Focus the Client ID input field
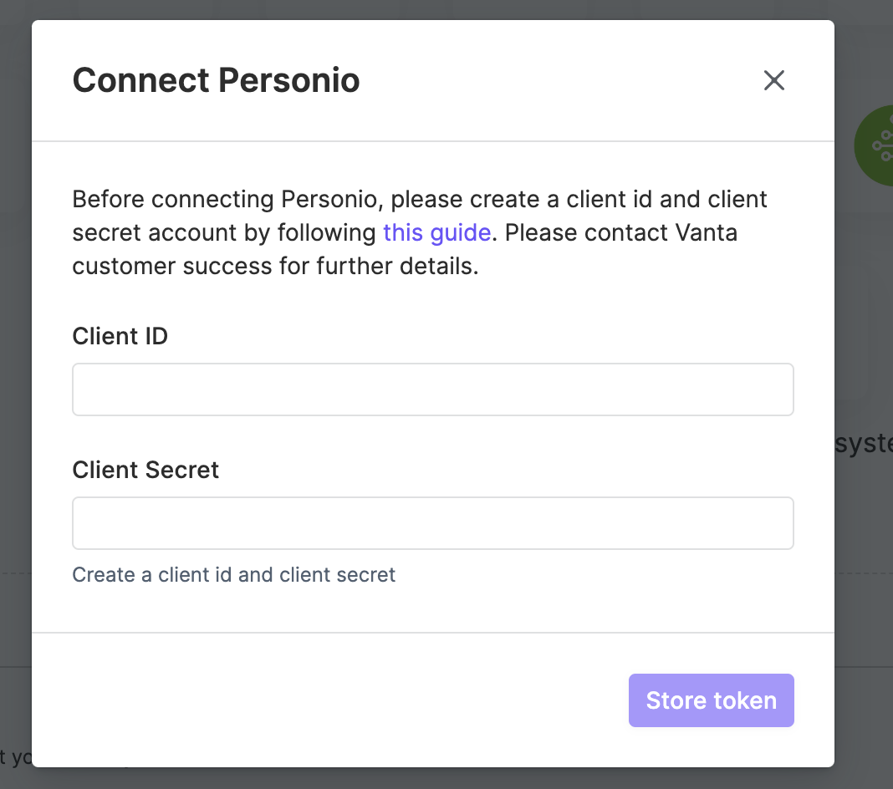 point(433,389)
